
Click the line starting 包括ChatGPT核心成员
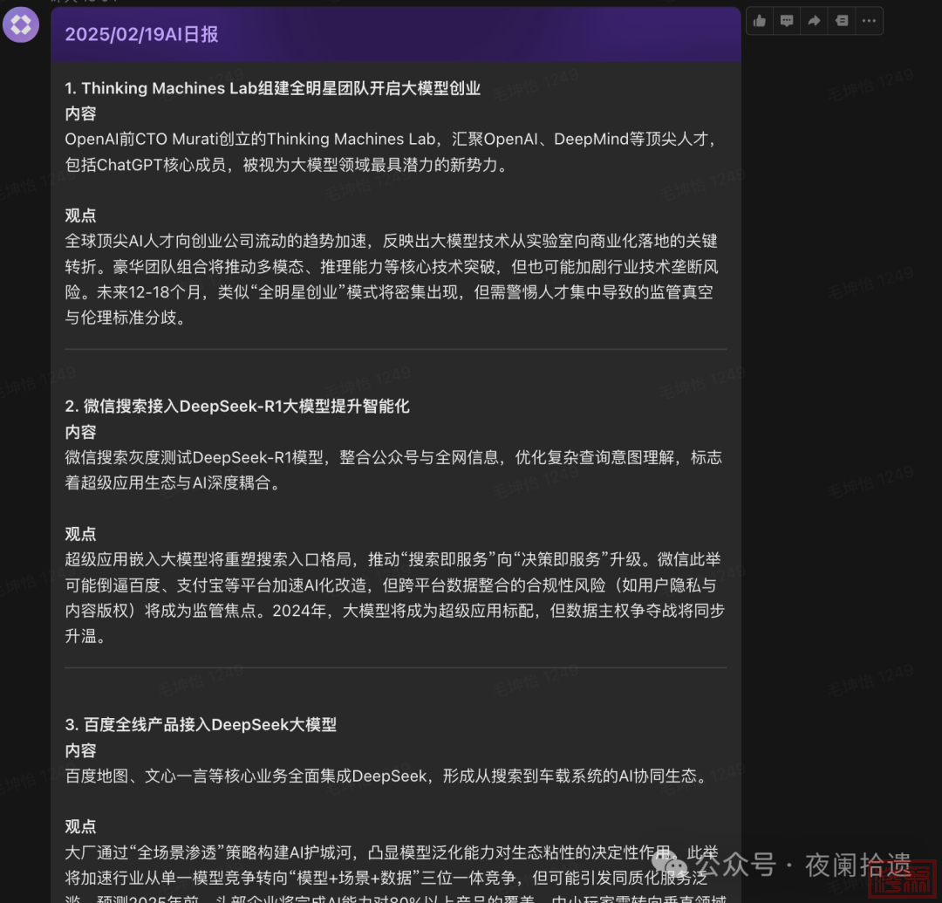[287, 165]
